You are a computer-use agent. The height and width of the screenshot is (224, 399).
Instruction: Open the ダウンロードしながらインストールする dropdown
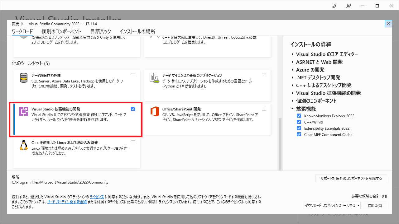pyautogui.click(x=358, y=205)
